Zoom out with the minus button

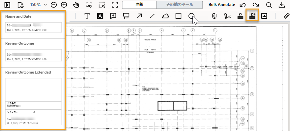[x=54, y=5]
